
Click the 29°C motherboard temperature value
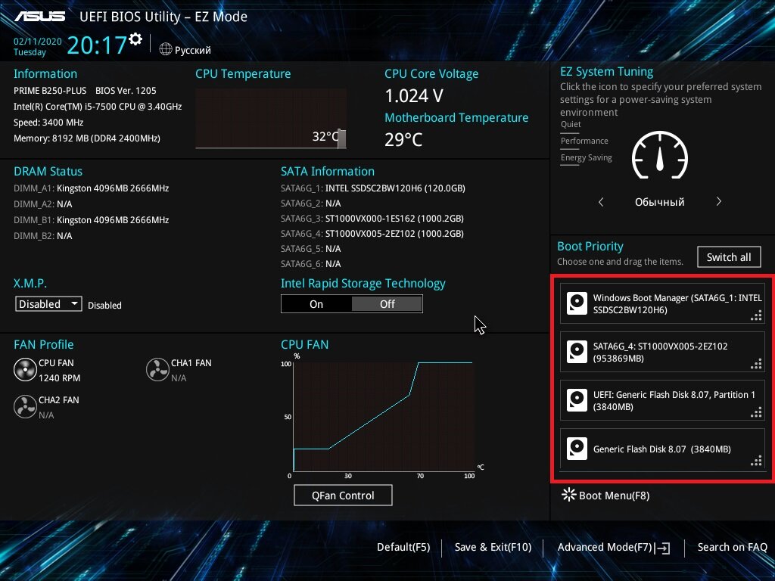click(403, 139)
